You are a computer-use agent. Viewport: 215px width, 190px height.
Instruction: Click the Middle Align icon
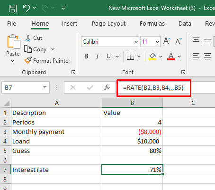click(x=207, y=41)
